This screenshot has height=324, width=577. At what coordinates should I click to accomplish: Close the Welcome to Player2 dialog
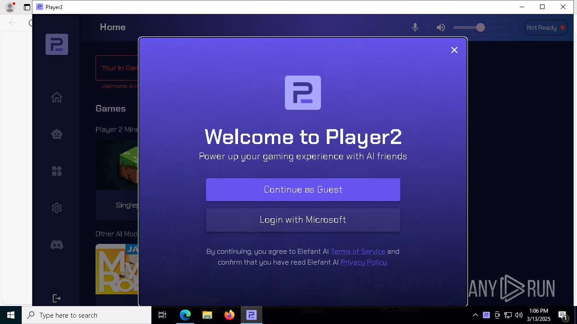click(x=454, y=50)
